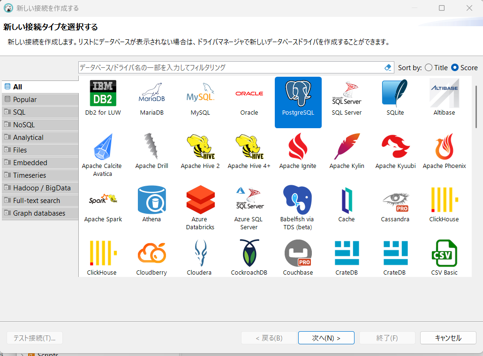Click the database name filter field

(230, 67)
